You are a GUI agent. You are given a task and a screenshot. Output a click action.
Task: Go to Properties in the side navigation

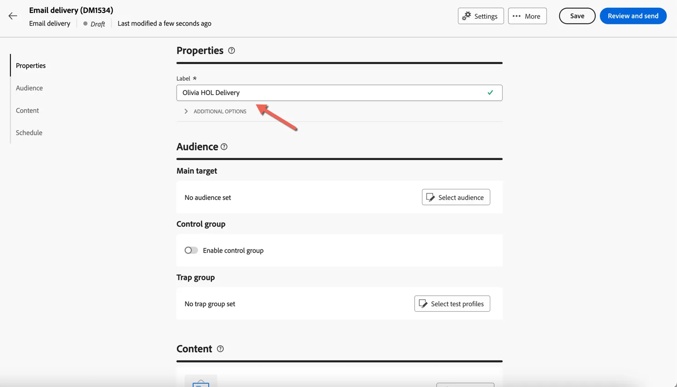(31, 66)
